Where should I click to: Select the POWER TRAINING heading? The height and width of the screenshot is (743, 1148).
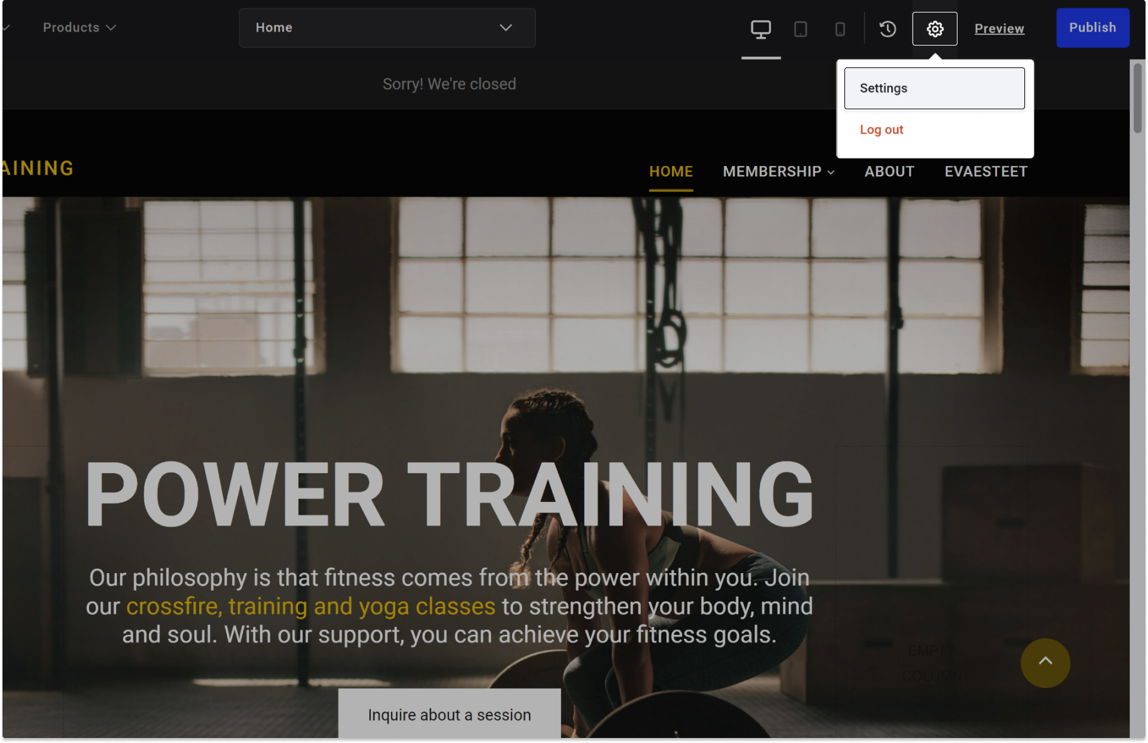point(449,494)
